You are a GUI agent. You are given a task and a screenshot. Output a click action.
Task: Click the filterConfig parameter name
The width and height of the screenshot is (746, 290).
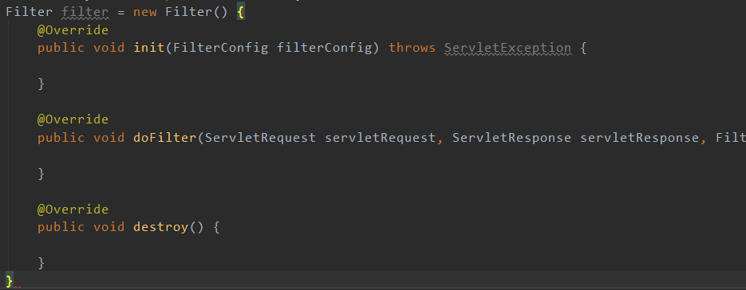(324, 48)
